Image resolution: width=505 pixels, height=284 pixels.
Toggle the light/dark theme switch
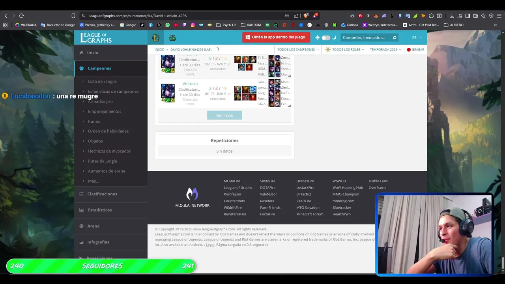pos(325,37)
